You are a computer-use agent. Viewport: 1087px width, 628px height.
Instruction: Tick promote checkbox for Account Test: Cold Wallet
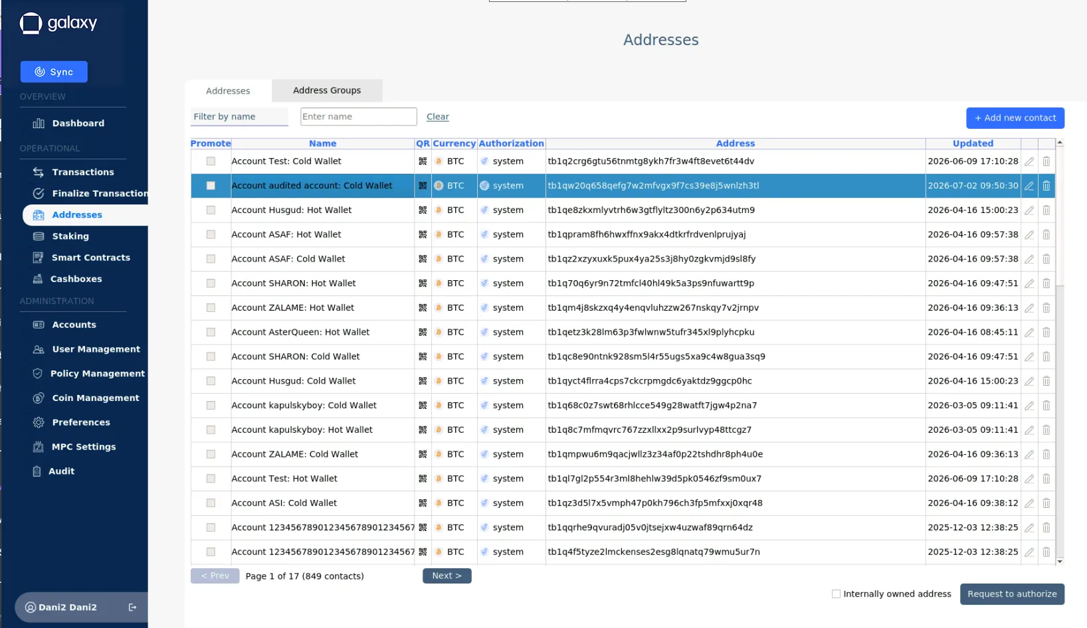(x=211, y=161)
